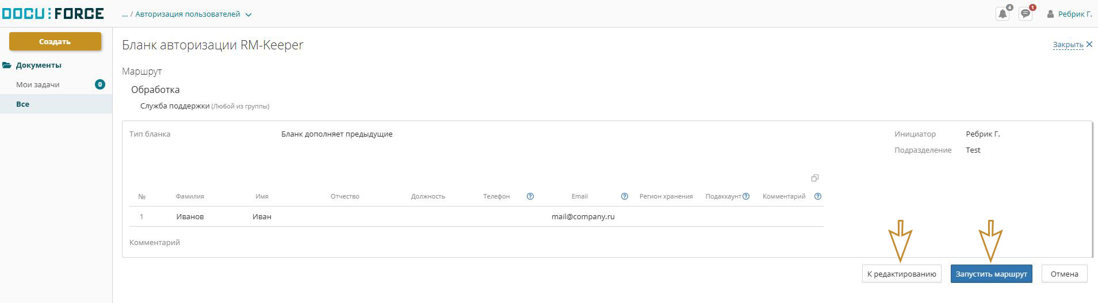Click the Маршрут section label

pyautogui.click(x=142, y=71)
